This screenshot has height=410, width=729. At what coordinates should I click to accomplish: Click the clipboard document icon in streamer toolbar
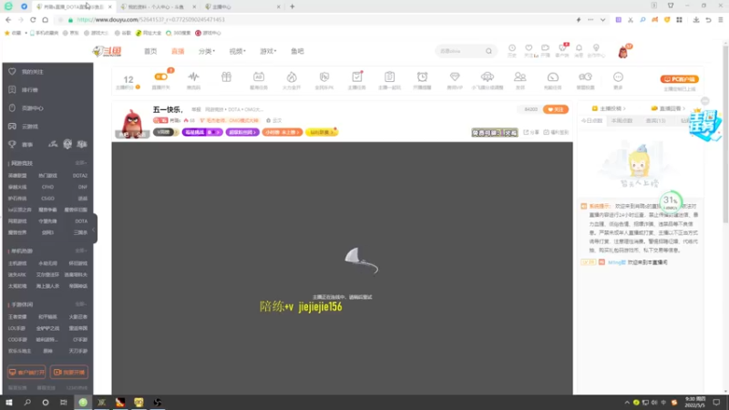(390, 77)
